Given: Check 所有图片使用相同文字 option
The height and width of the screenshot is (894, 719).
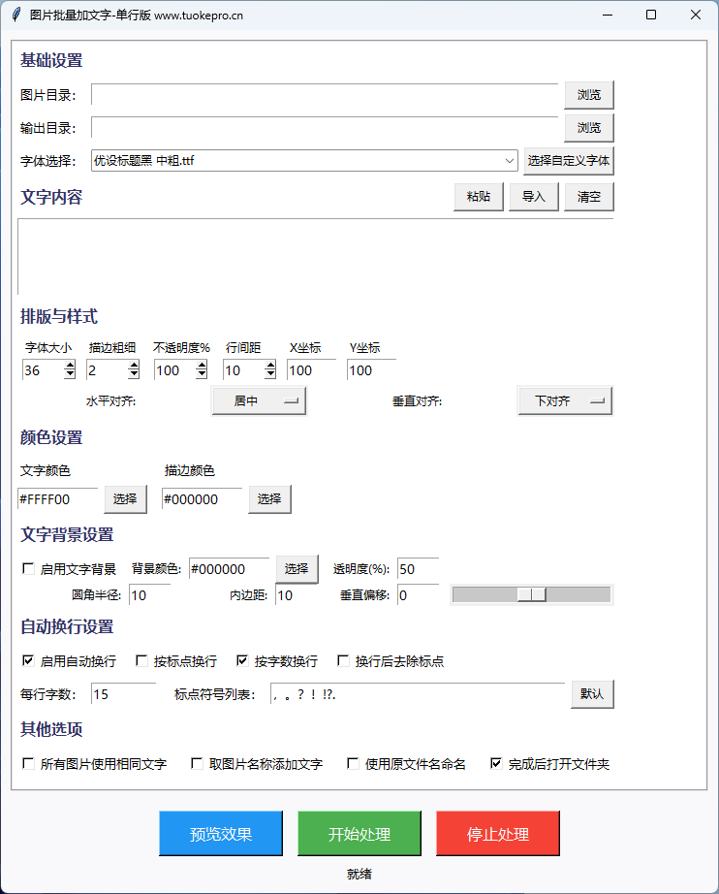Looking at the screenshot, I should (28, 764).
